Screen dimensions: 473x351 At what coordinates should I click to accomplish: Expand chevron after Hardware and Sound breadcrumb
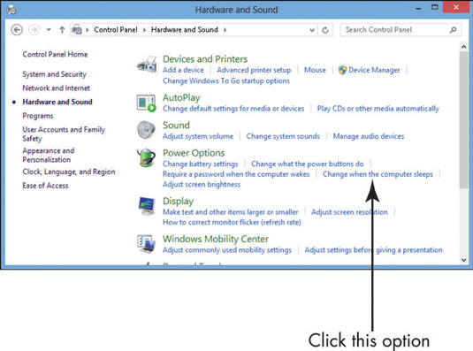tap(225, 30)
